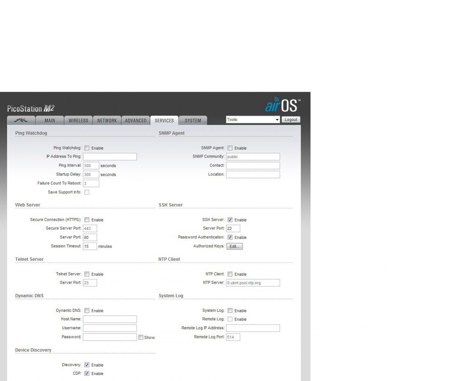Click the Logout button
Screen dimensions: 476x381
[291, 120]
